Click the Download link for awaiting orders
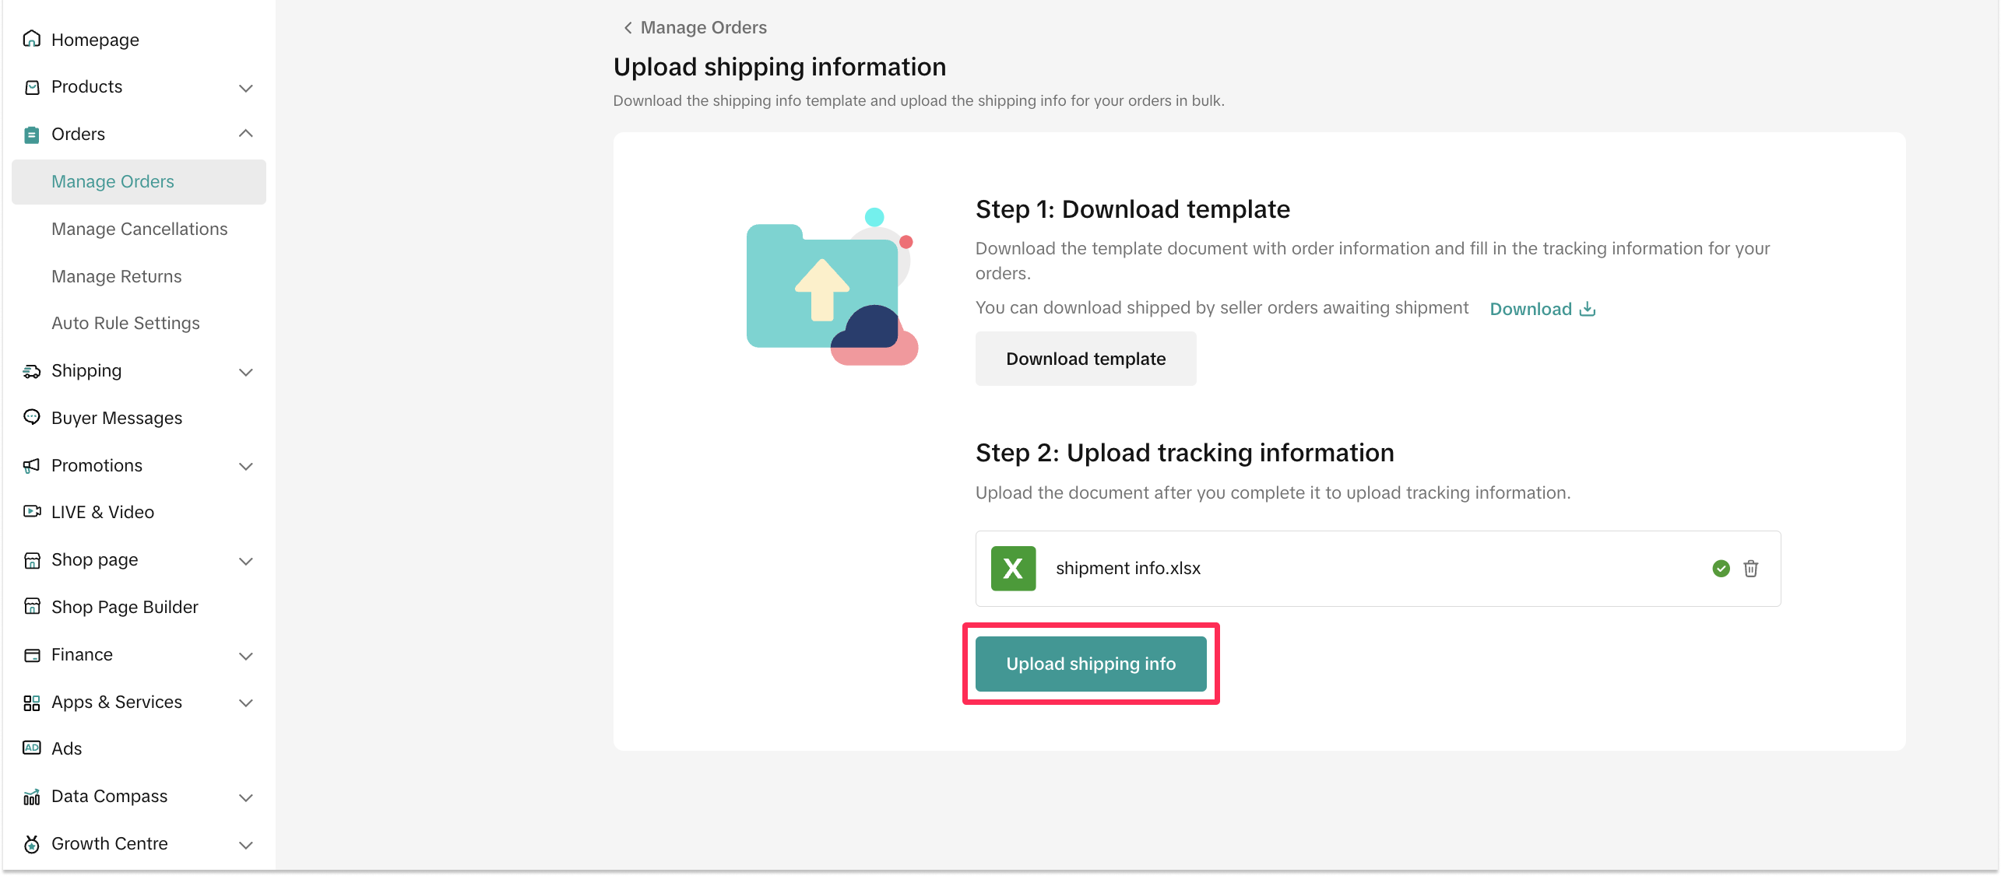 pyautogui.click(x=1542, y=309)
